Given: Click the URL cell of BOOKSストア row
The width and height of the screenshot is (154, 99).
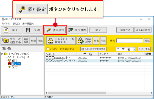Looking at the screenshot, I should point(131,58).
